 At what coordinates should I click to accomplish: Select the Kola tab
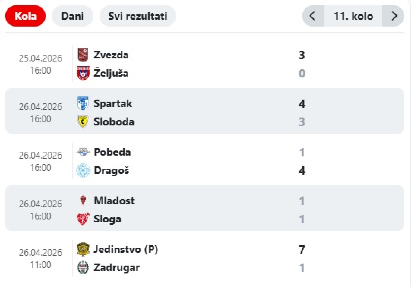click(x=26, y=16)
